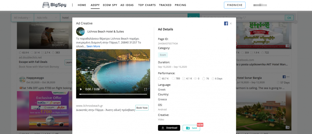The width and height of the screenshot is (312, 134).
Task: Select the Country value Greece
Action: [162, 99]
